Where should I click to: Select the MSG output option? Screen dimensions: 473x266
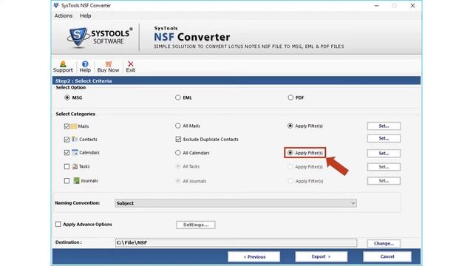coord(67,98)
